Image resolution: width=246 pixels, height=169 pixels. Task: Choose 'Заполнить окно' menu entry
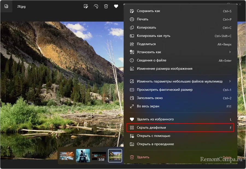[180, 98]
